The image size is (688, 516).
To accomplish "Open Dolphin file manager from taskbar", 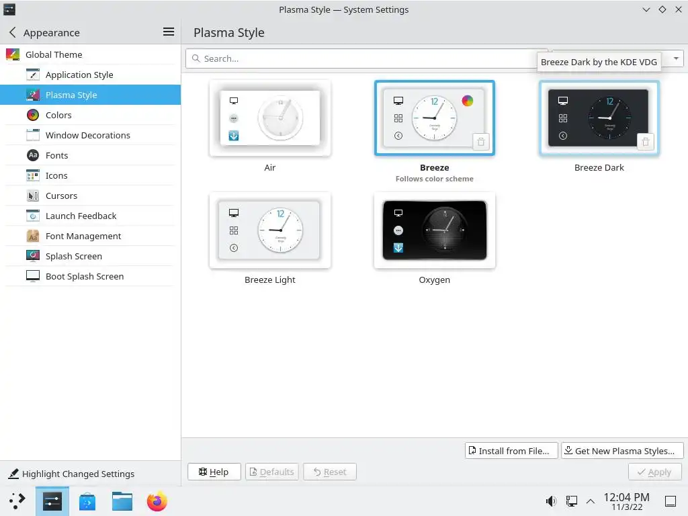I will pos(122,501).
